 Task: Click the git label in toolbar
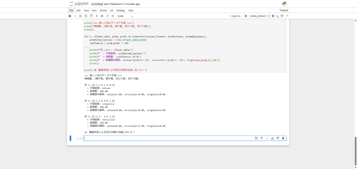click(x=287, y=16)
